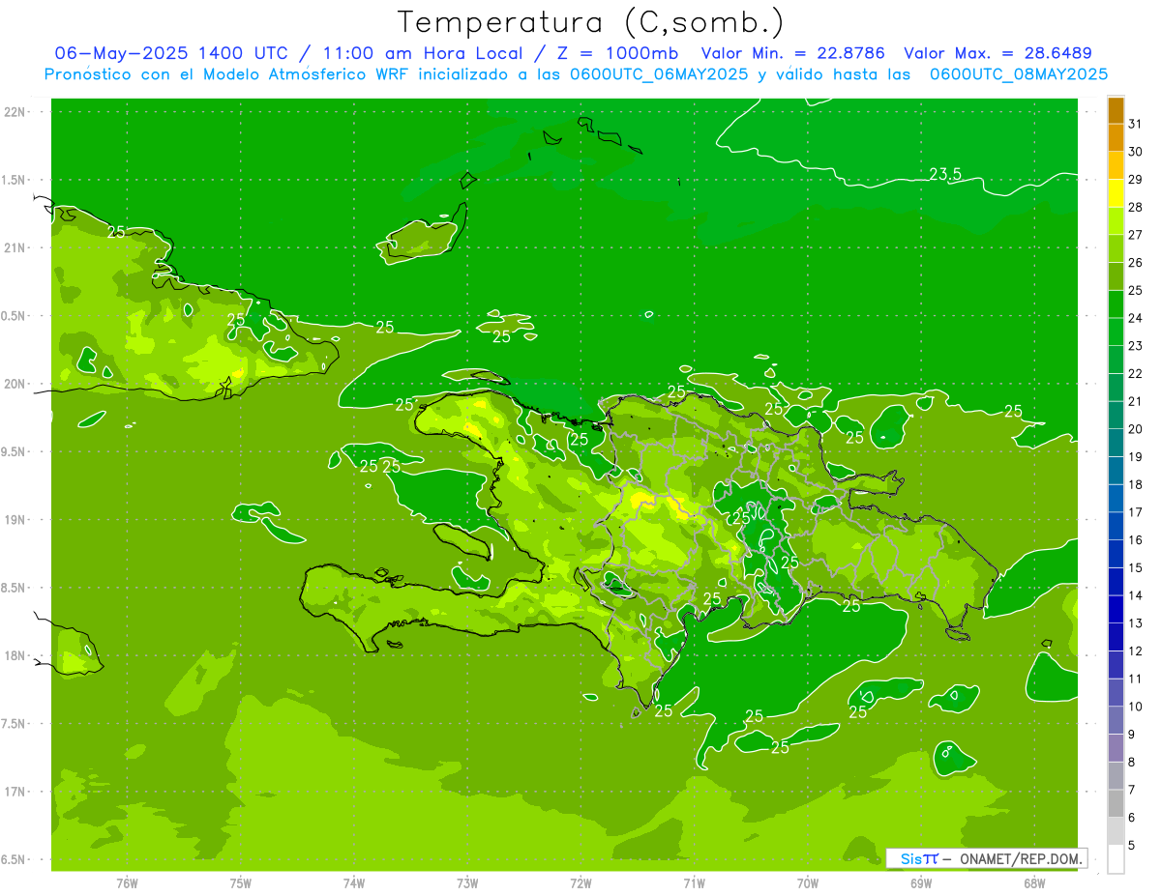Select the '06-May-2025 1400 UTC' date text
The height and width of the screenshot is (896, 1161).
170,53
